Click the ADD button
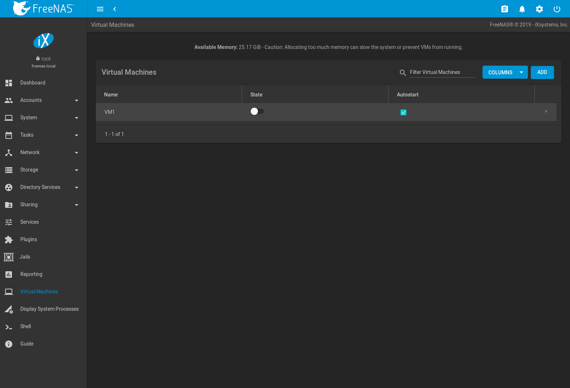 click(x=542, y=73)
